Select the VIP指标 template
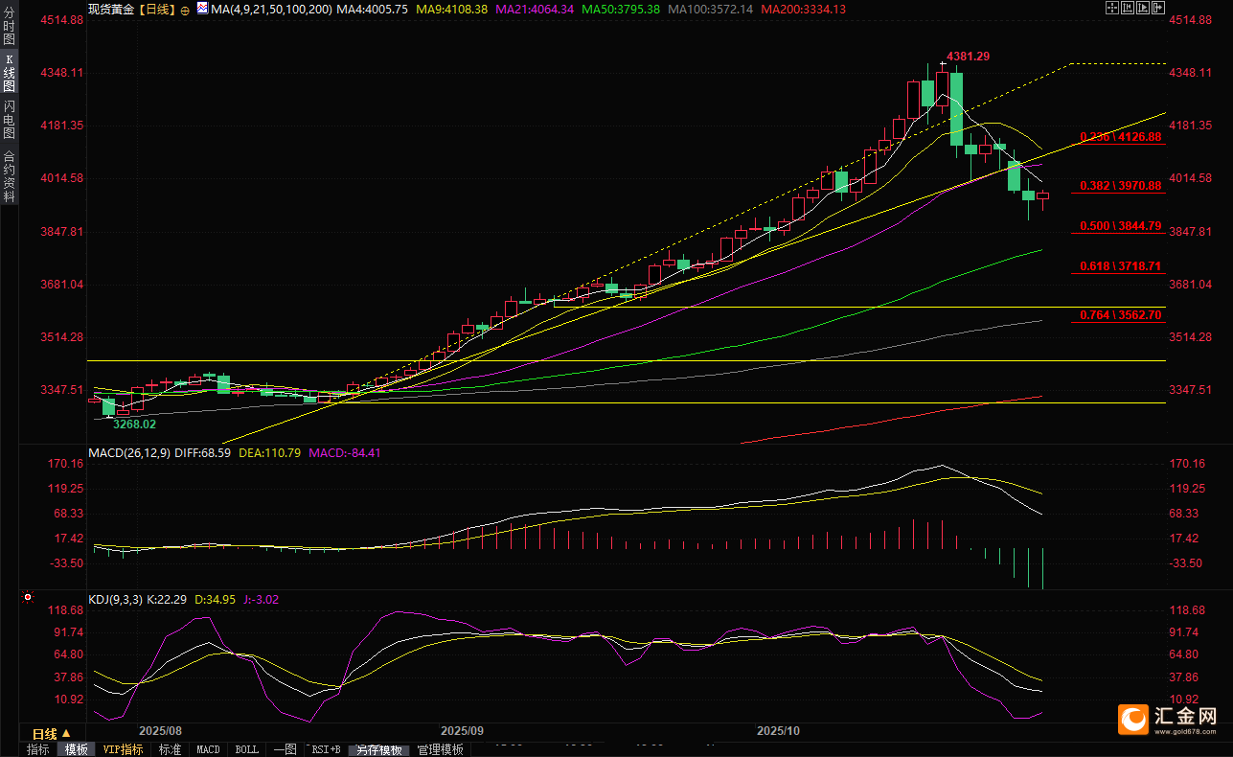This screenshot has width=1233, height=757. pos(124,749)
